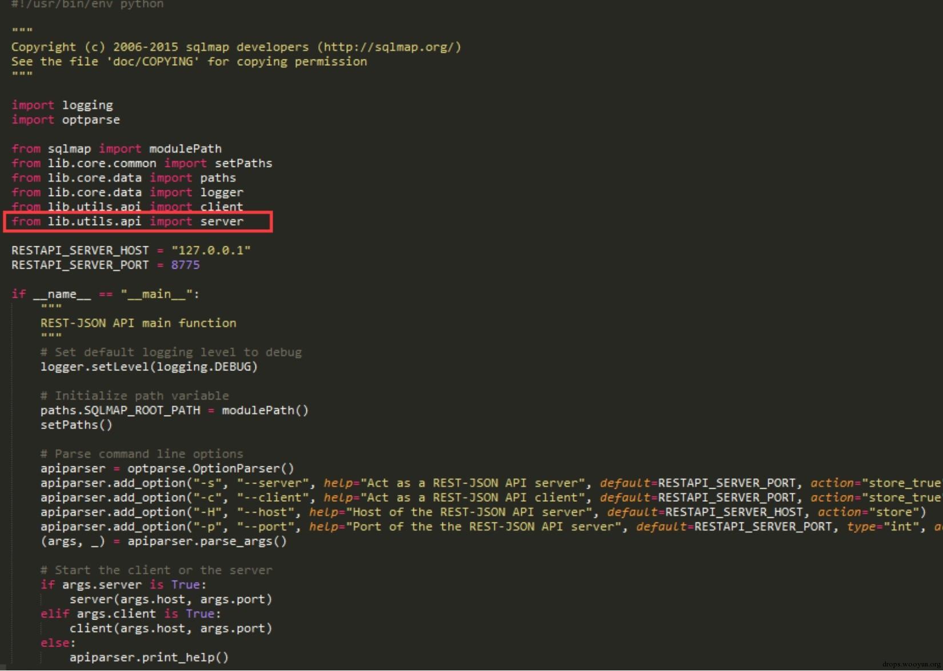Click logger.setLevel(logging.DEBUG) statement

tap(149, 366)
